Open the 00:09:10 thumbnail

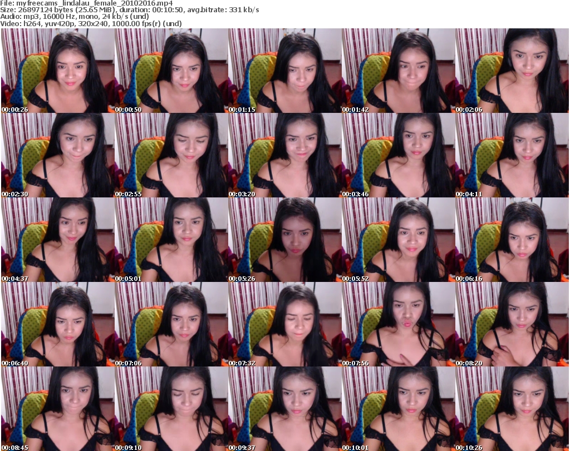coord(171,409)
